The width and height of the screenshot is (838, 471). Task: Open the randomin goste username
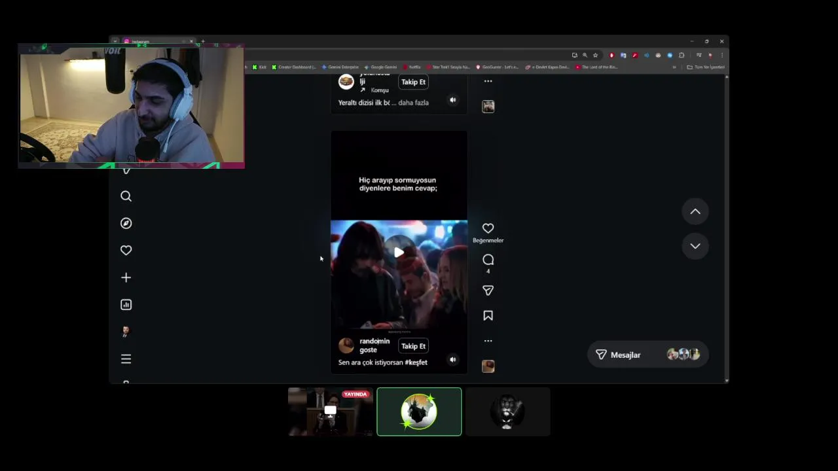pos(374,345)
